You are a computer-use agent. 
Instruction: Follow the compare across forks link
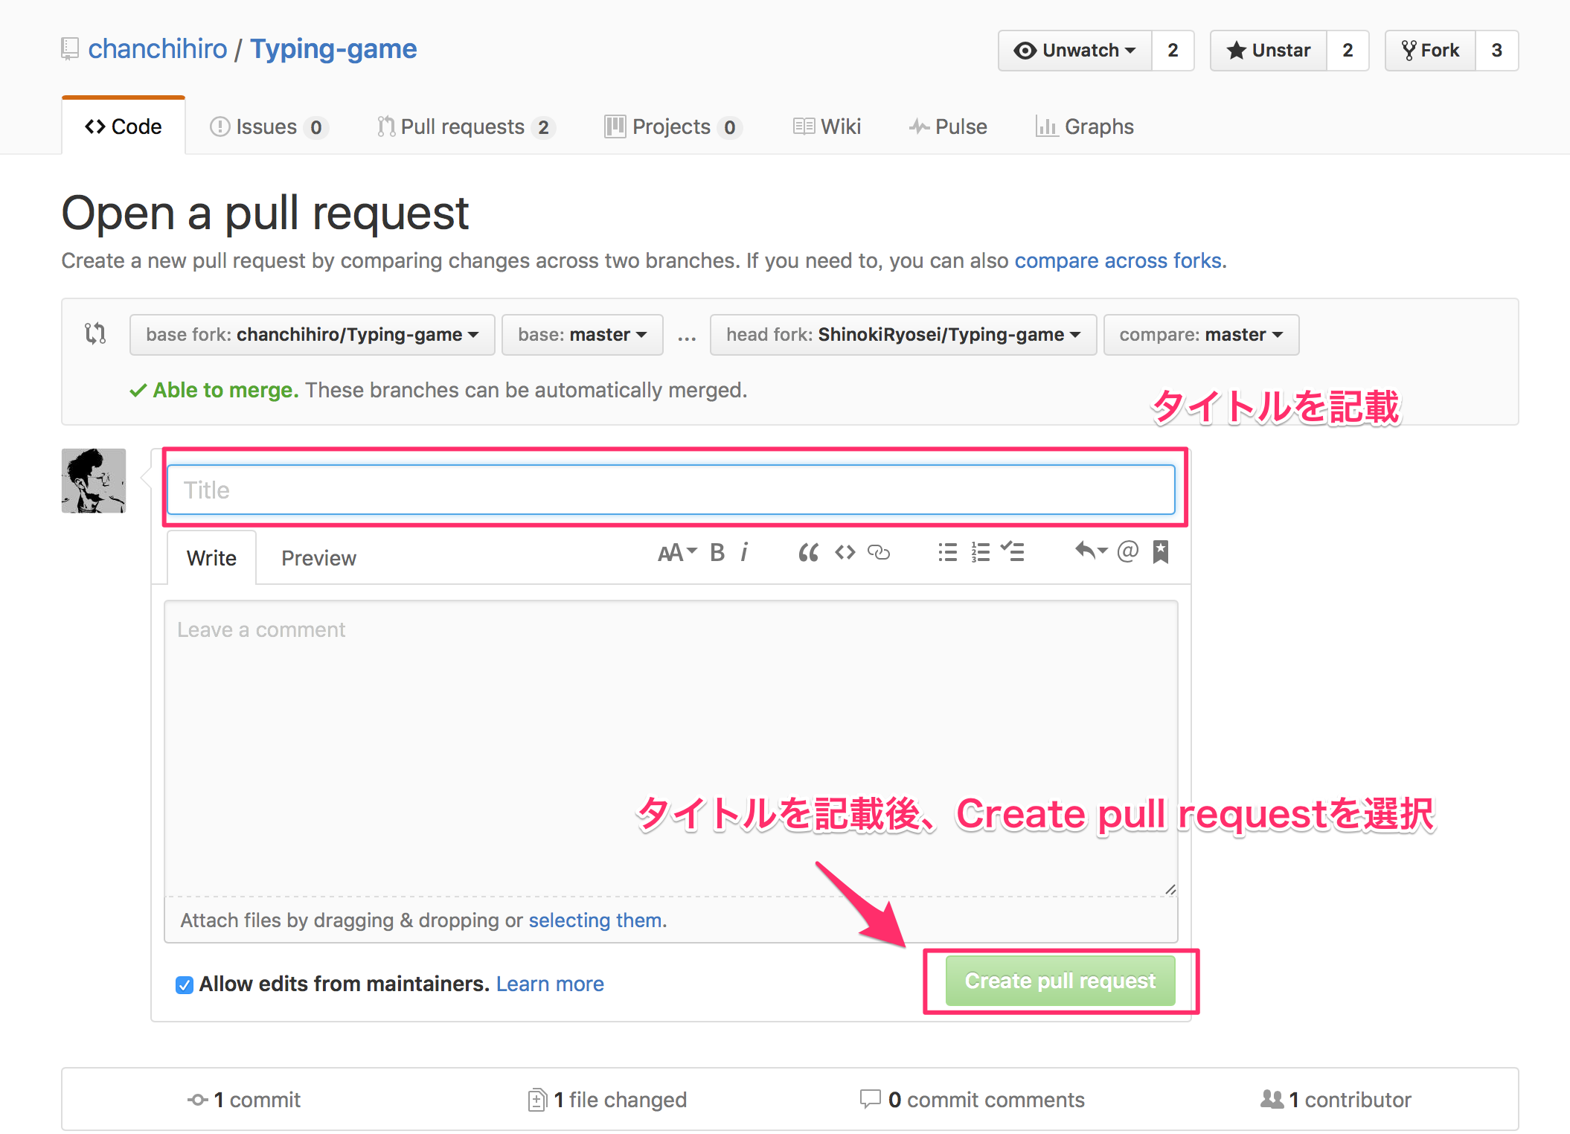click(x=1118, y=261)
